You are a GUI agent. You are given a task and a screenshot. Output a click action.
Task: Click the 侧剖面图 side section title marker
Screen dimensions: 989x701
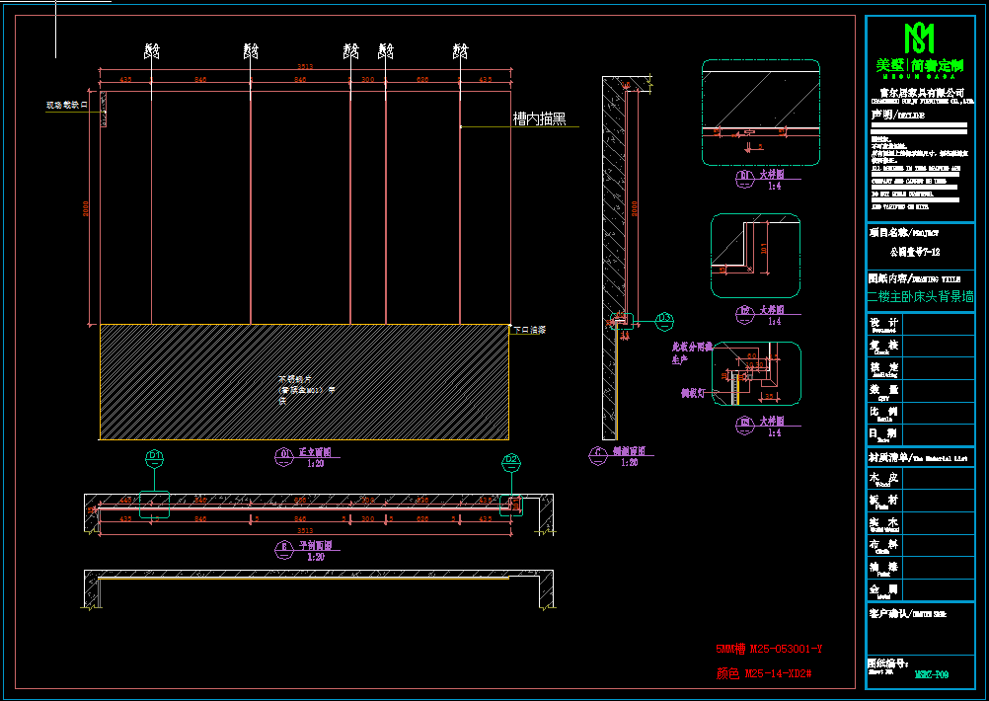597,453
